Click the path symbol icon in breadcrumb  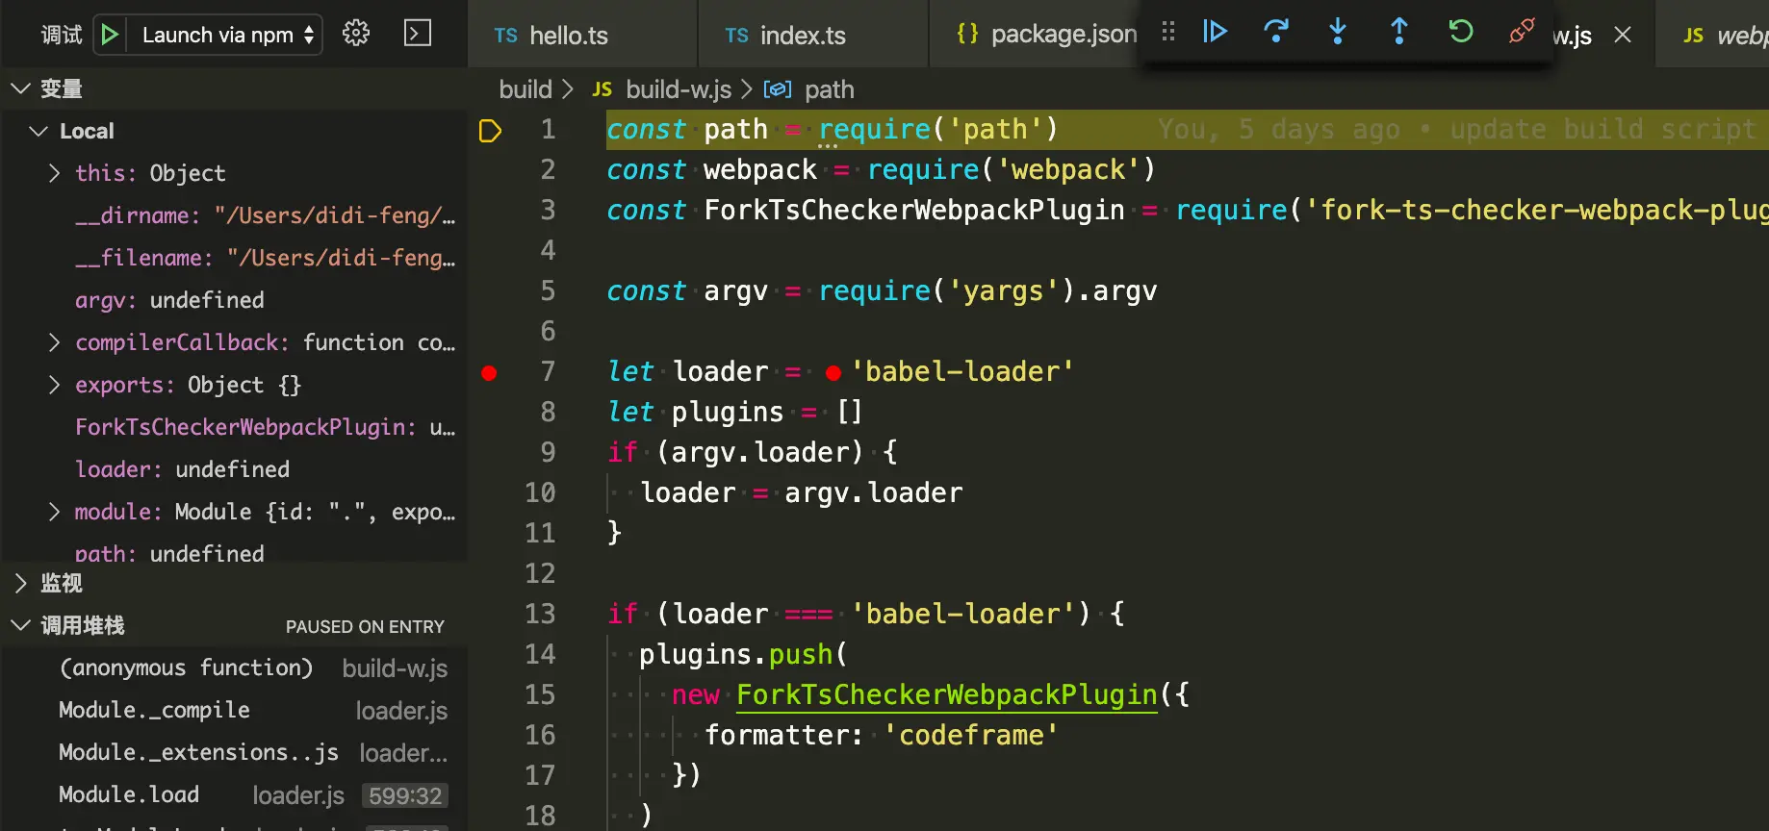tap(778, 89)
